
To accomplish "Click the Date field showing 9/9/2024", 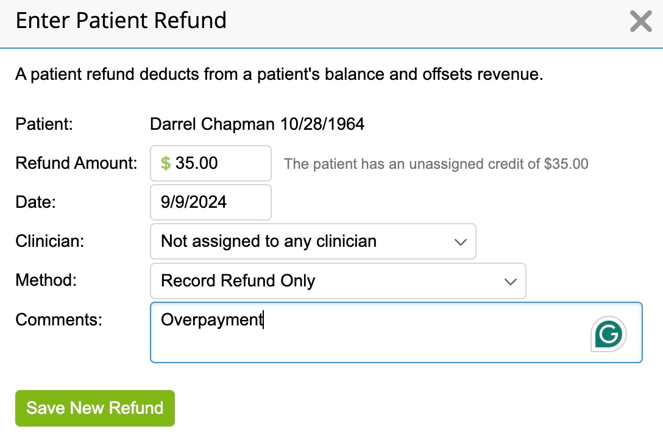I will click(210, 202).
